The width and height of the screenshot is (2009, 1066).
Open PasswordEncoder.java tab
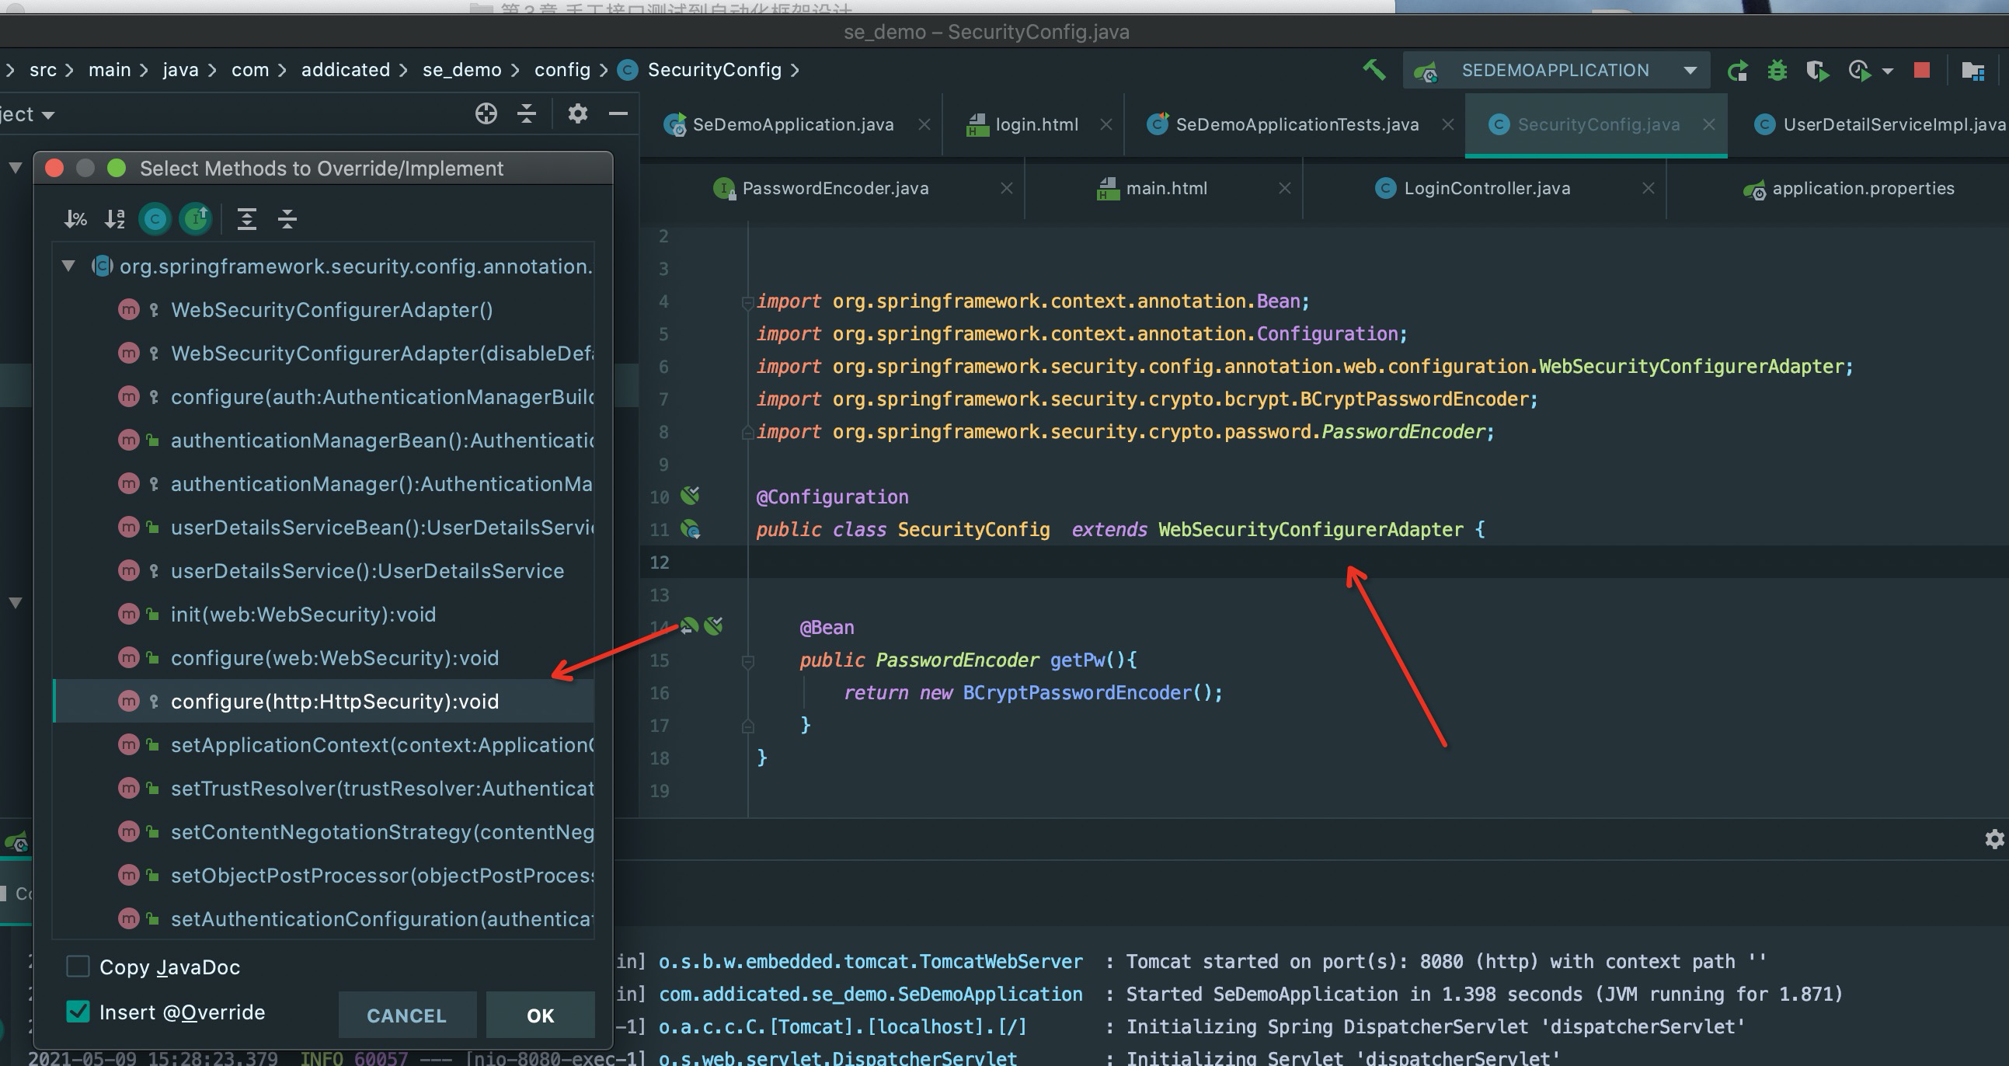pos(834,189)
